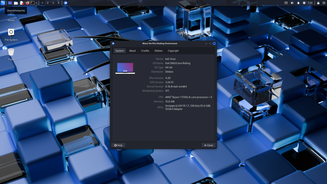Launch Firefox from the panel
The height and width of the screenshot is (184, 327).
[27, 3]
